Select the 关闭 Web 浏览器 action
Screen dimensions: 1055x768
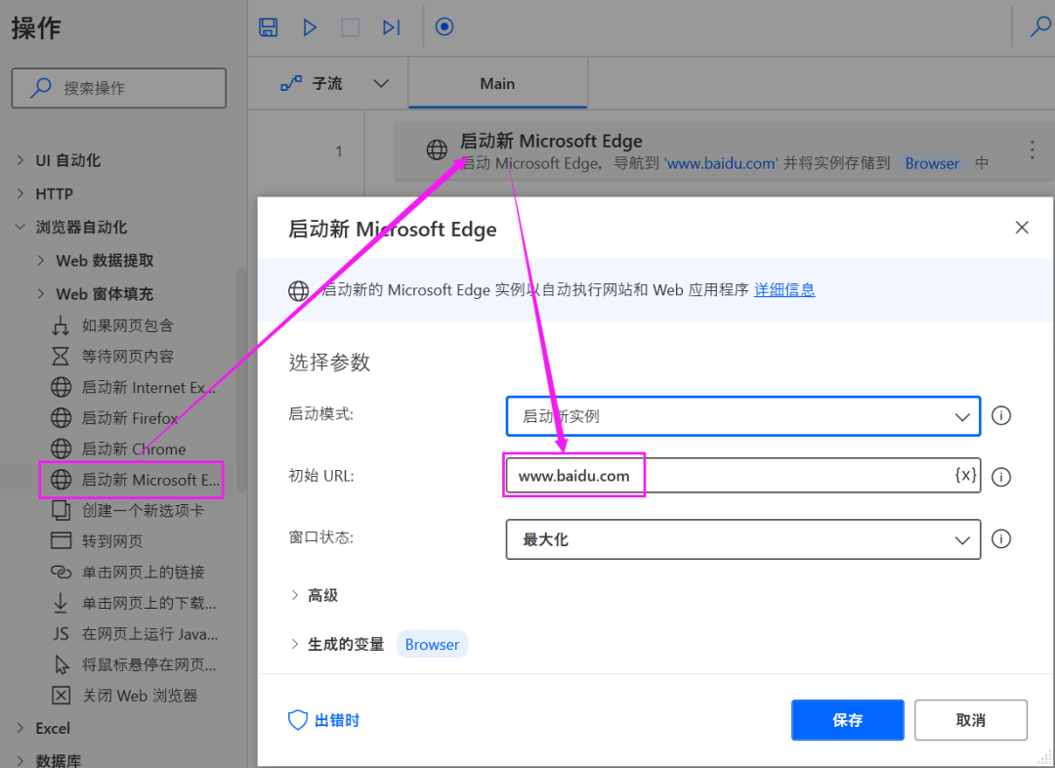click(x=124, y=696)
